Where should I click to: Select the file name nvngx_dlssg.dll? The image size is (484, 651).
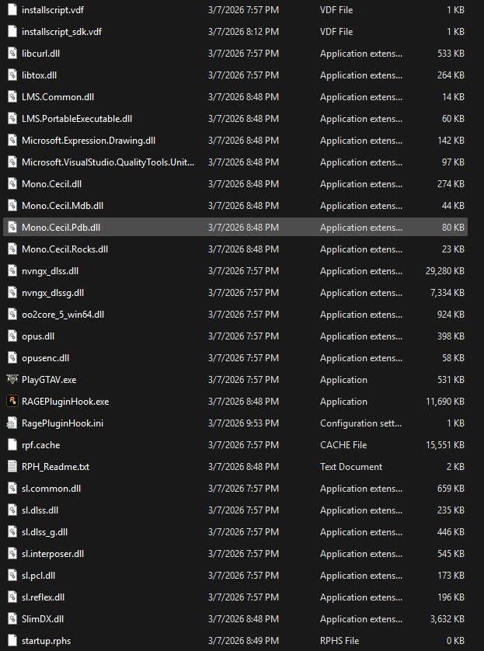coord(53,293)
